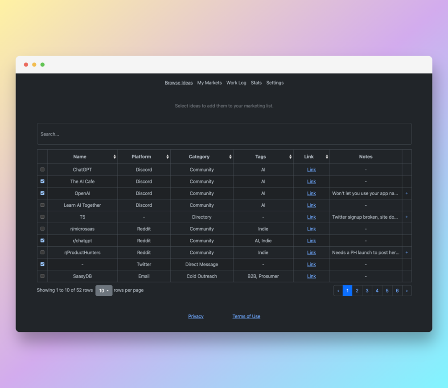Click 'Showing 1 to 10 of 52 rows' text

(65, 290)
